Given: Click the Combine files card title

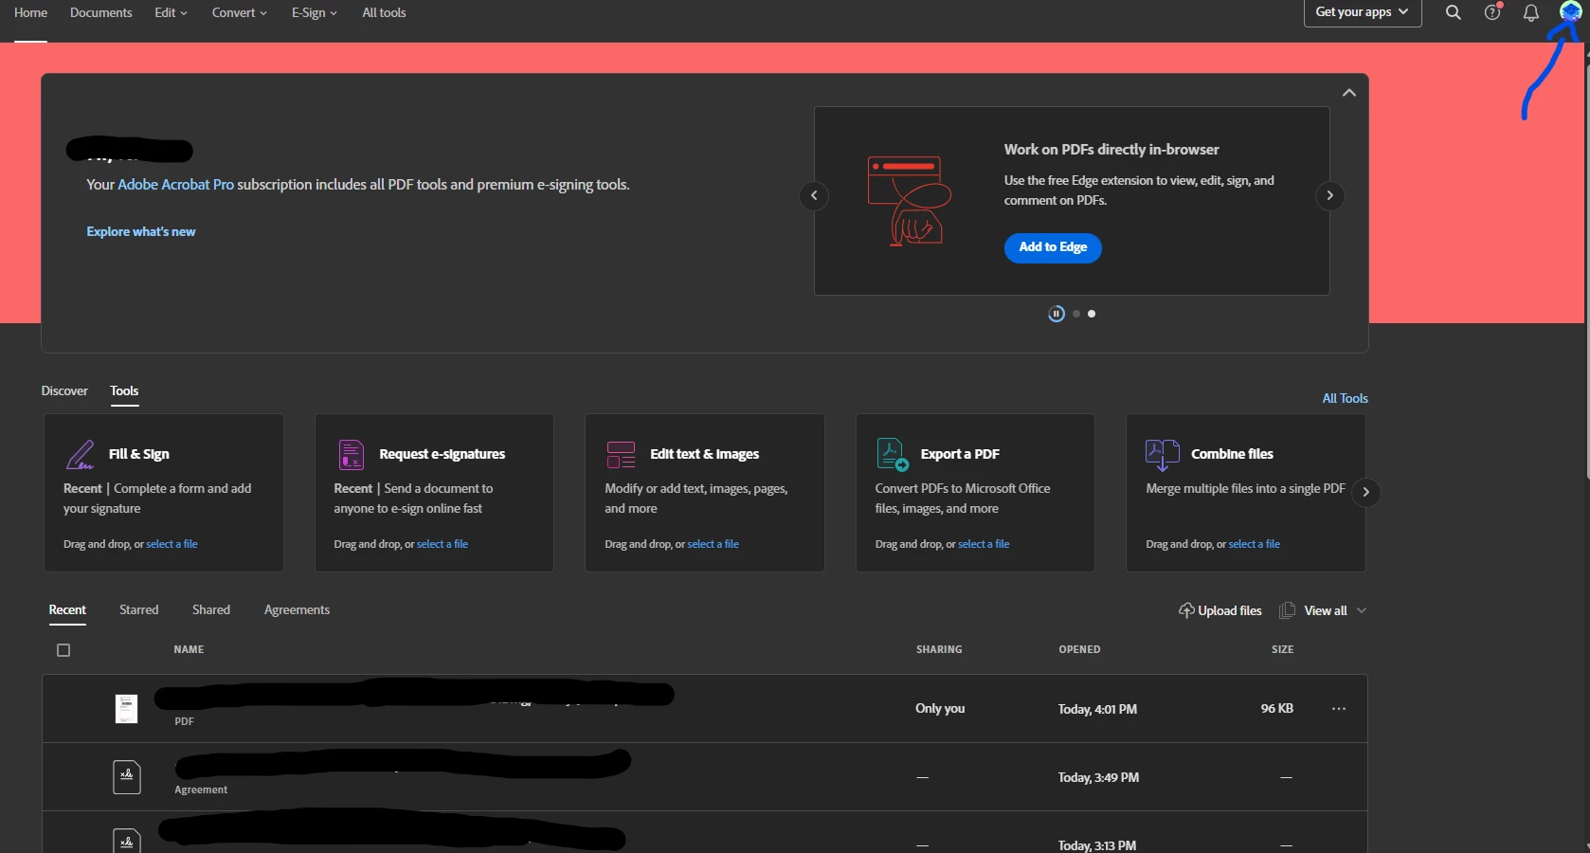Looking at the screenshot, I should pos(1232,455).
